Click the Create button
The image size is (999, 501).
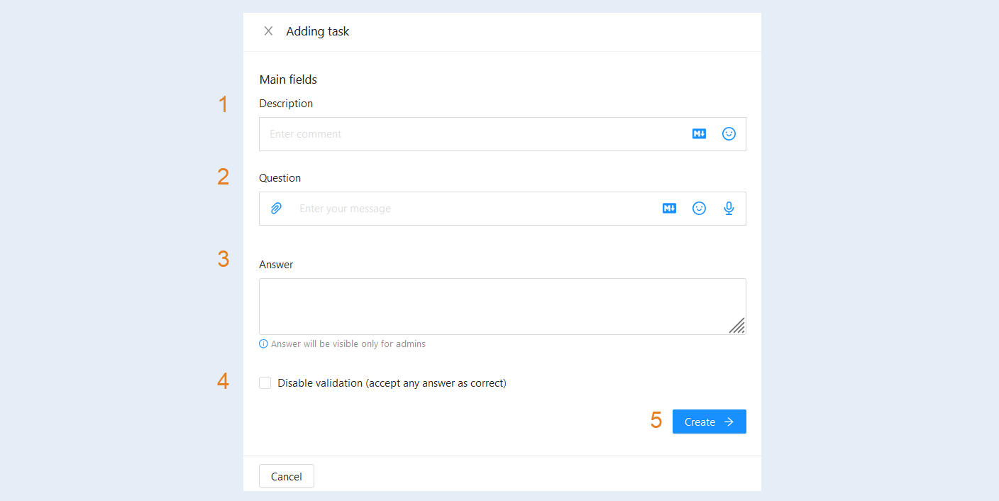[x=710, y=422]
